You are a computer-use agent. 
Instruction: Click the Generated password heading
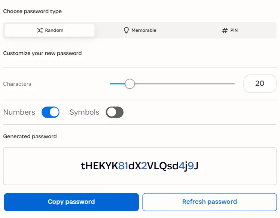[x=30, y=136]
